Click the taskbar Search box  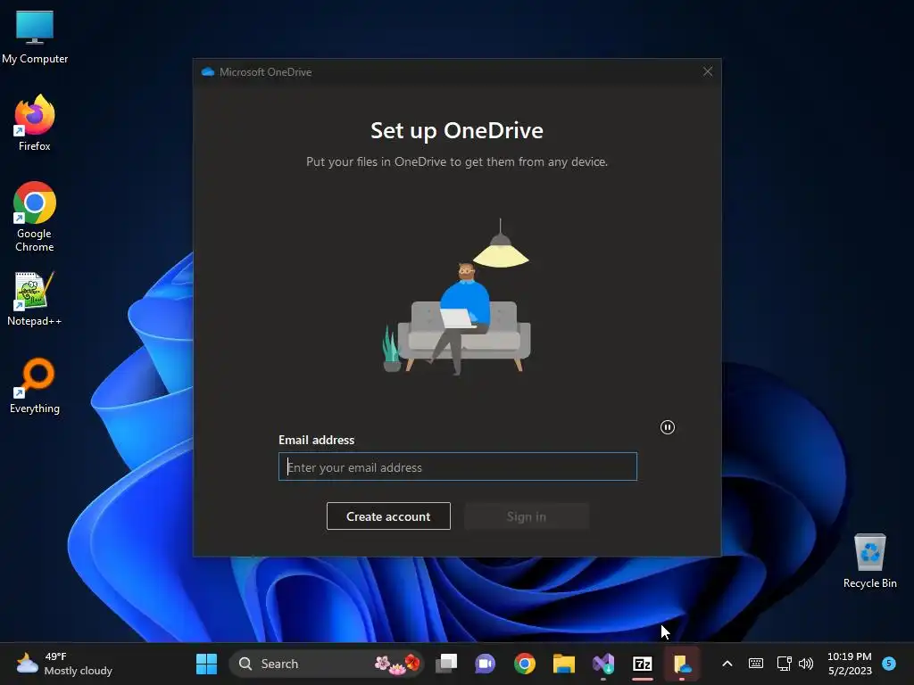pos(328,664)
